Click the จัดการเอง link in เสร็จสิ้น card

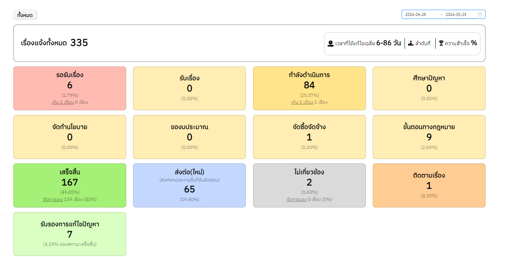53,200
